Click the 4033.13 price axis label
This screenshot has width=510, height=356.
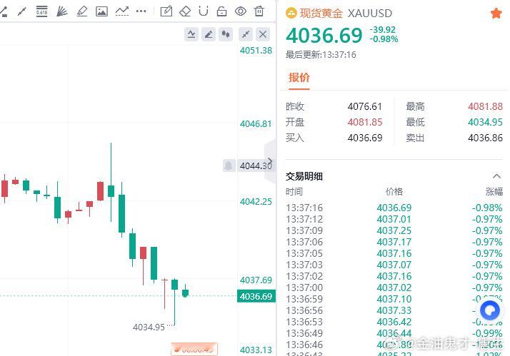coord(256,350)
